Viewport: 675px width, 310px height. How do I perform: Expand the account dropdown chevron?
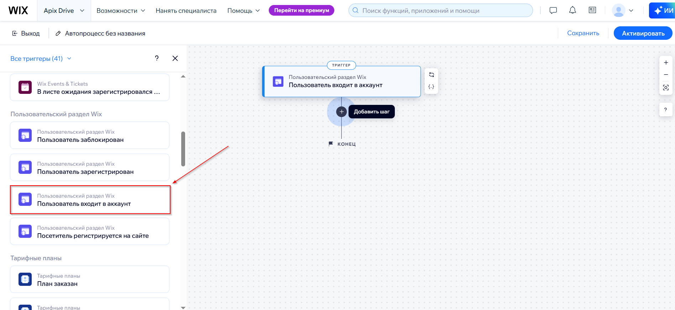[631, 10]
